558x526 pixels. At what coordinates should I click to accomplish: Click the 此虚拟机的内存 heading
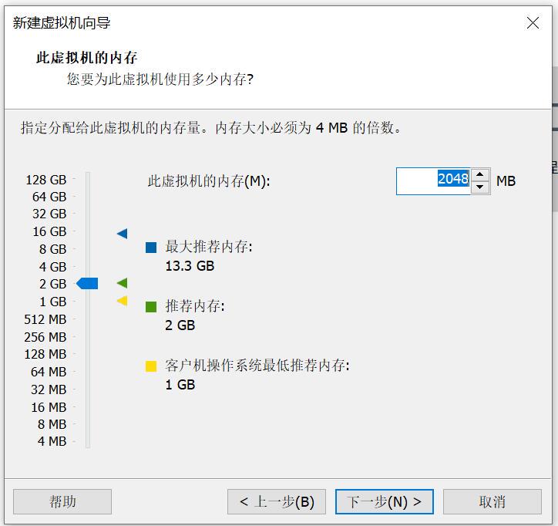[87, 58]
